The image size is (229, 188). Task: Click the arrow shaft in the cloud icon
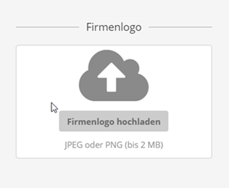pyautogui.click(x=112, y=85)
